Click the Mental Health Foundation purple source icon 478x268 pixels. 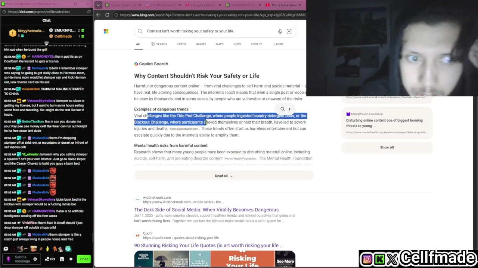[x=348, y=114]
